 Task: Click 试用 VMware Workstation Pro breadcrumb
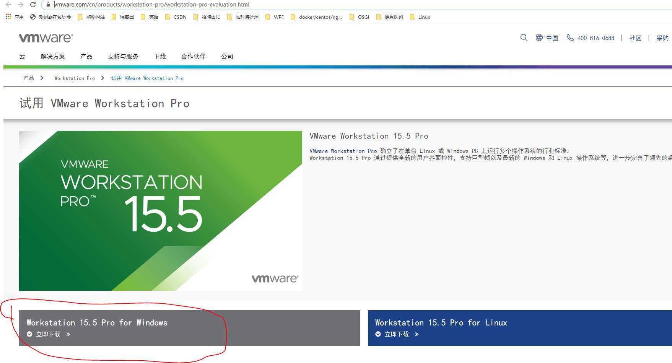147,78
